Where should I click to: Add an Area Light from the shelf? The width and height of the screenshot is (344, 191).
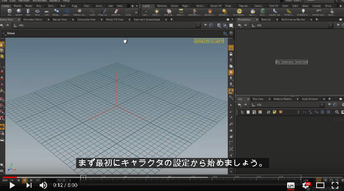(x=181, y=12)
